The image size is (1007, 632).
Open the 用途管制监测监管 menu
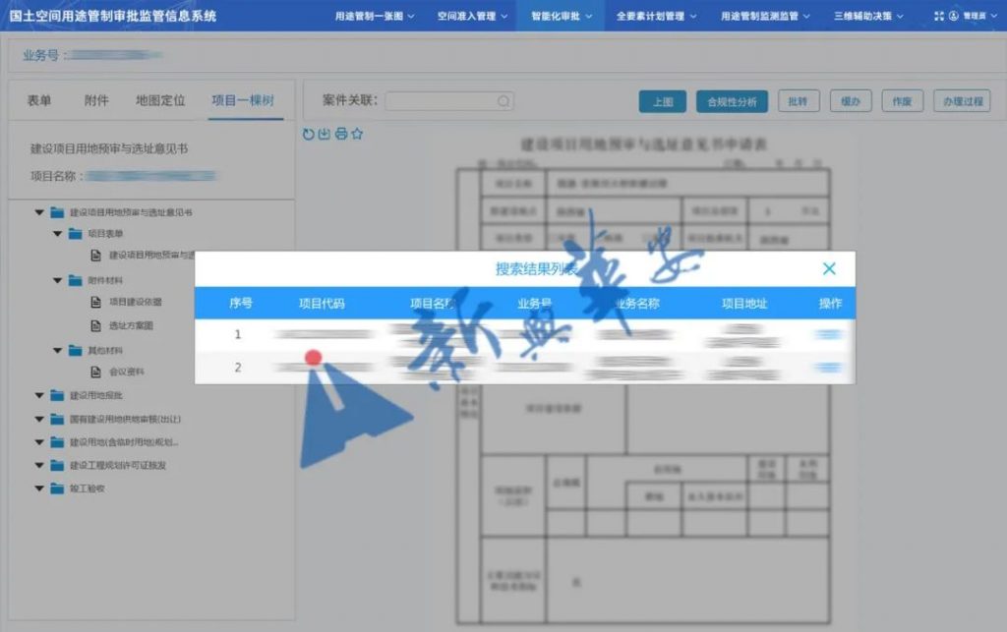click(x=765, y=16)
